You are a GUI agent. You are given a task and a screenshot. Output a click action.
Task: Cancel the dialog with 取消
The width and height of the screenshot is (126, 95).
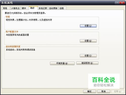pos(104,91)
